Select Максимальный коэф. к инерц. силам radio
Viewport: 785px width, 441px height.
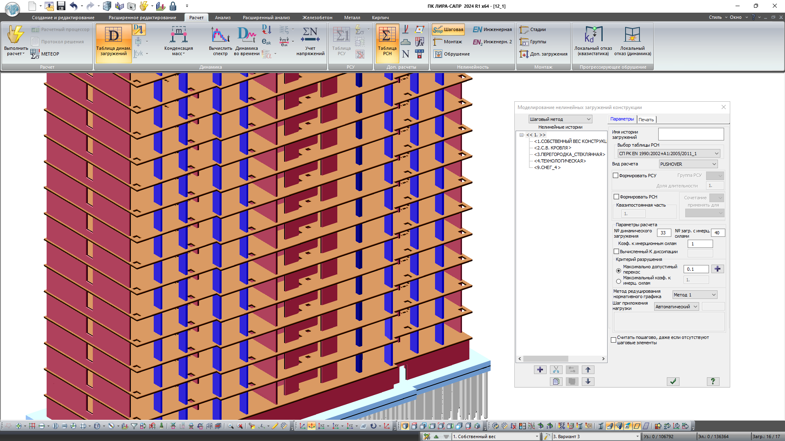[x=619, y=281]
